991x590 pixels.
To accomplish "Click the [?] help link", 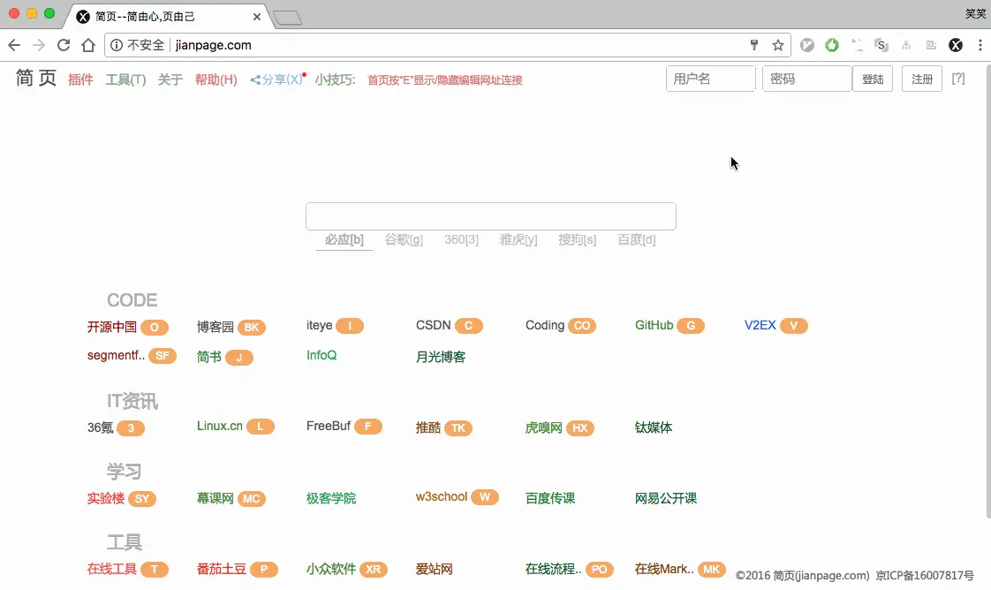I will pos(958,79).
